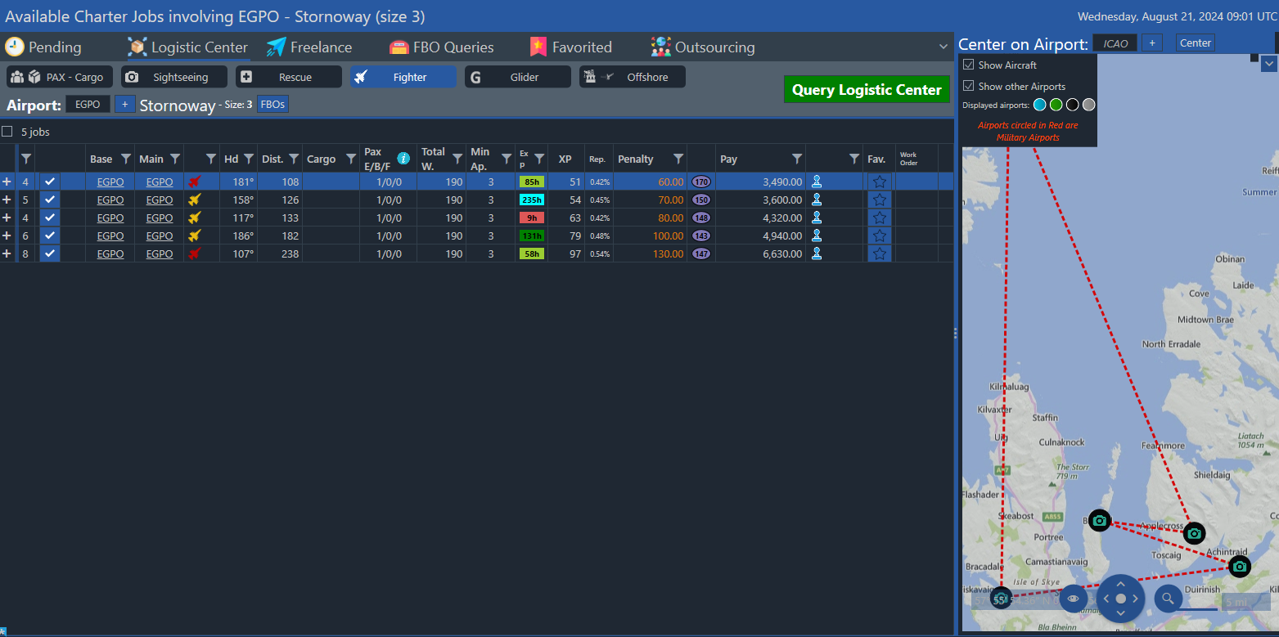Screen dimensions: 1279x637
Task: Click the cyan displayed airports color dot
Action: tap(1039, 105)
